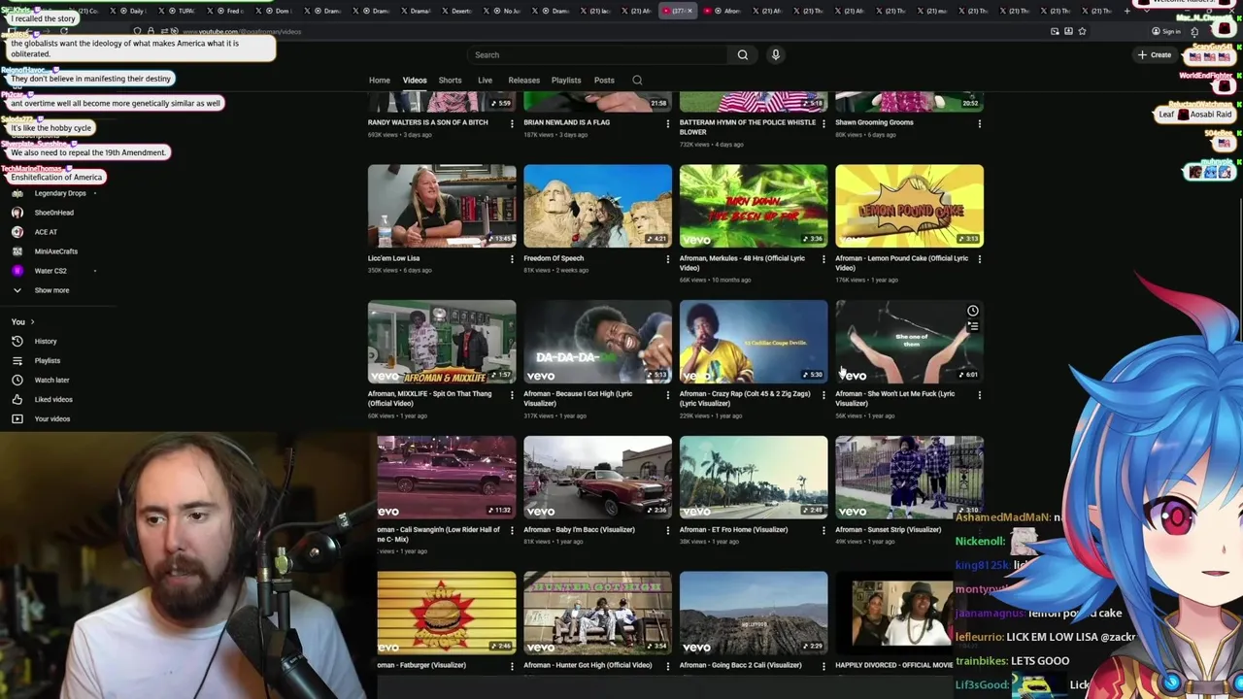Viewport: 1243px width, 699px height.
Task: Click the Create button
Action: click(1155, 55)
